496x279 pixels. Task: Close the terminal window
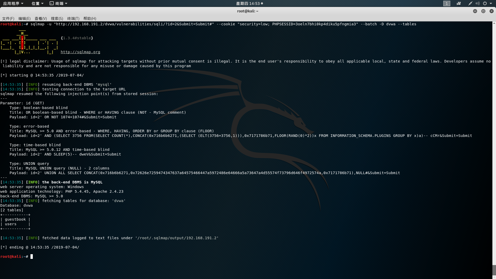(491, 11)
